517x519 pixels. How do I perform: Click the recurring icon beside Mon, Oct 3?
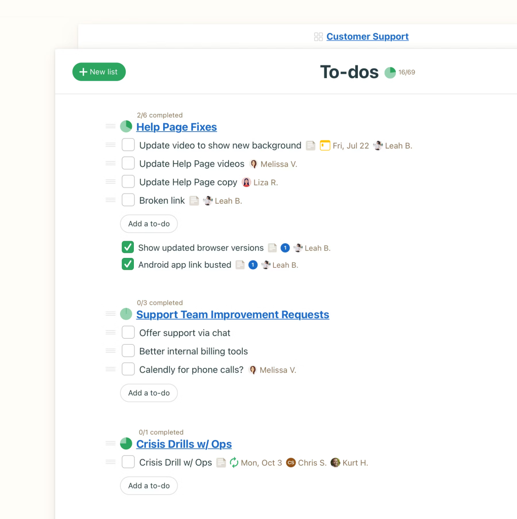click(x=234, y=463)
